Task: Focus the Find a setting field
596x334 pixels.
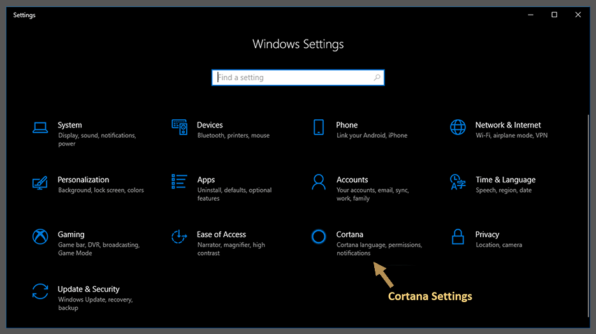Action: pos(298,78)
